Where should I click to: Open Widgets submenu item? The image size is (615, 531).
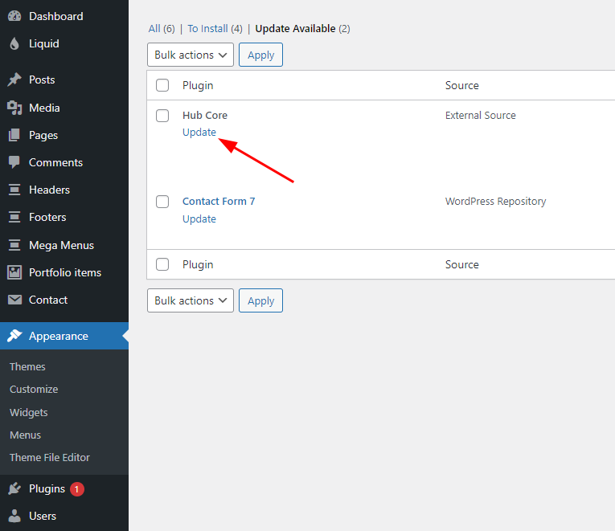[29, 412]
